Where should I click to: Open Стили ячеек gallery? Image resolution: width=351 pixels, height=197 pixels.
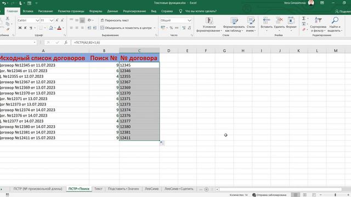pyautogui.click(x=251, y=25)
